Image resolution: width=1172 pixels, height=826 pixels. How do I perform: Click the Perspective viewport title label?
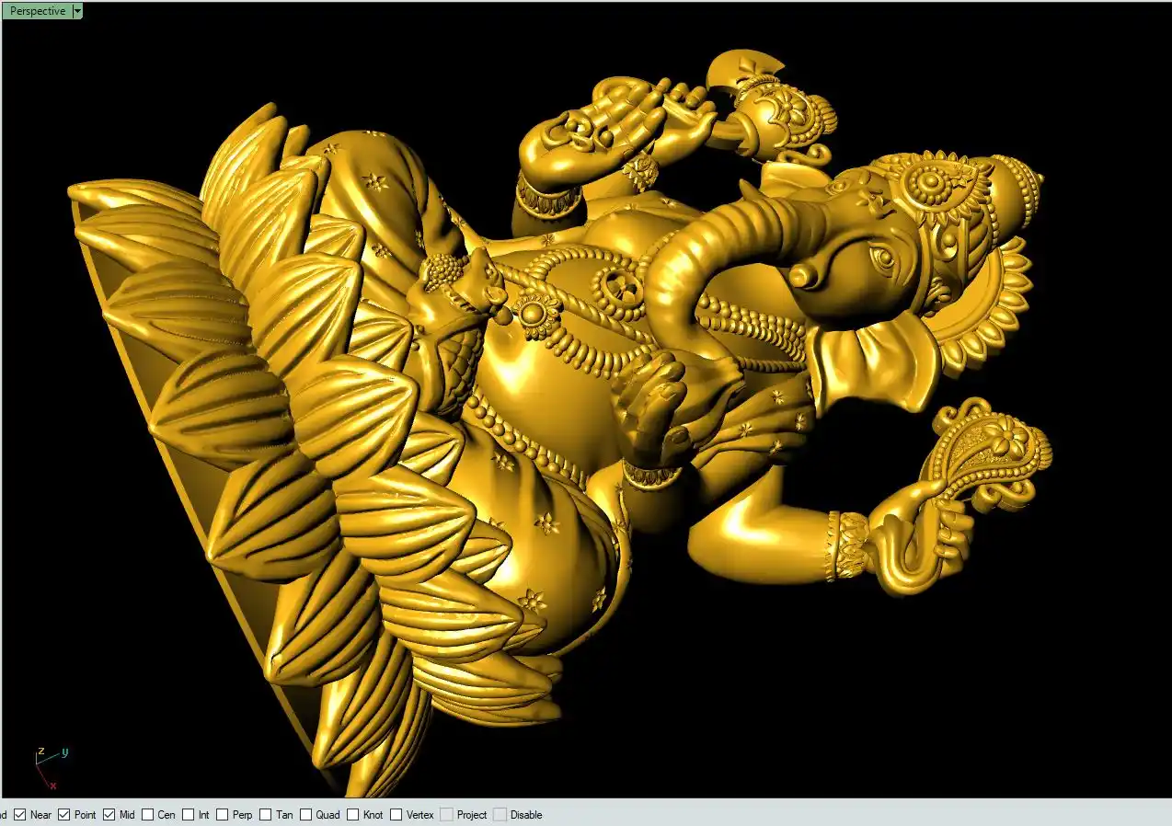(38, 11)
